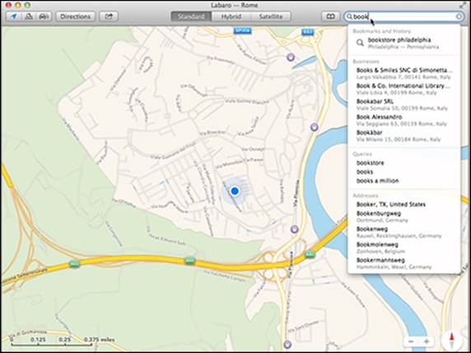Open the Share toolbar button
The width and height of the screenshot is (471, 353).
click(x=109, y=16)
